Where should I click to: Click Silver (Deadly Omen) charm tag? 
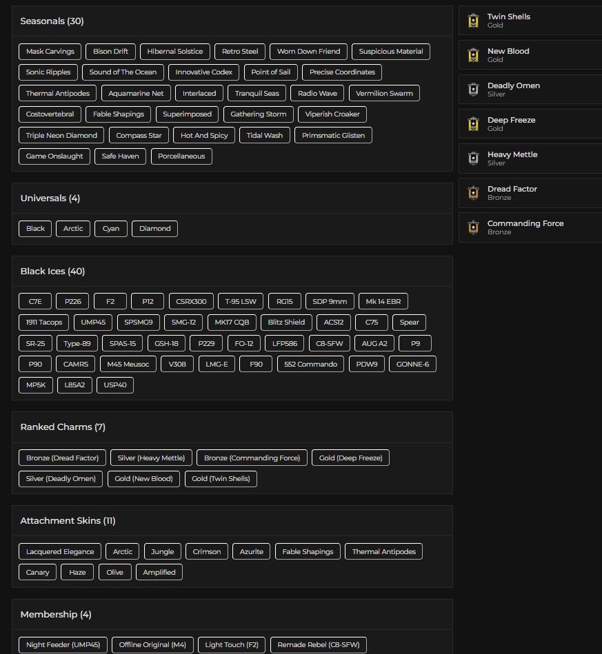61,478
